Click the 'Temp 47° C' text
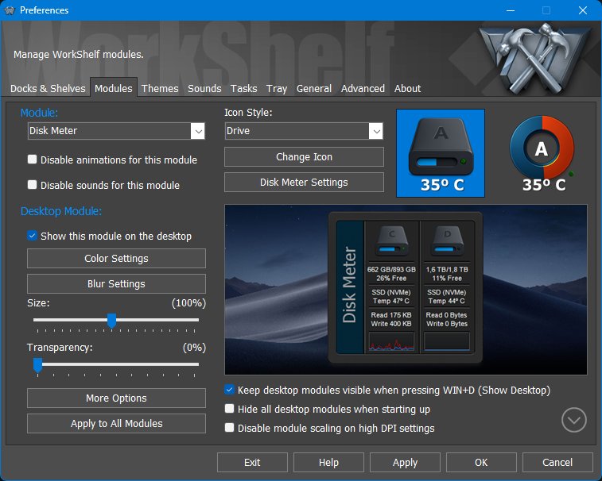 (391, 302)
